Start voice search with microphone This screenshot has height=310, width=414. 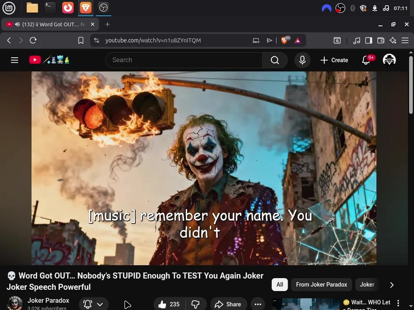(302, 60)
